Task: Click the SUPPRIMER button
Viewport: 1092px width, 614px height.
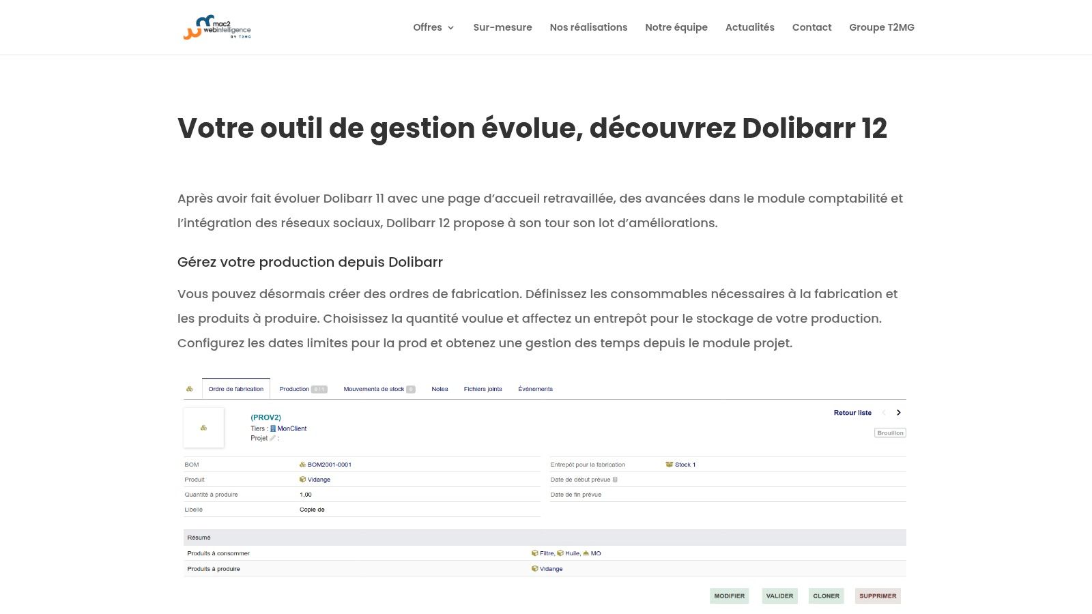Action: tap(878, 596)
